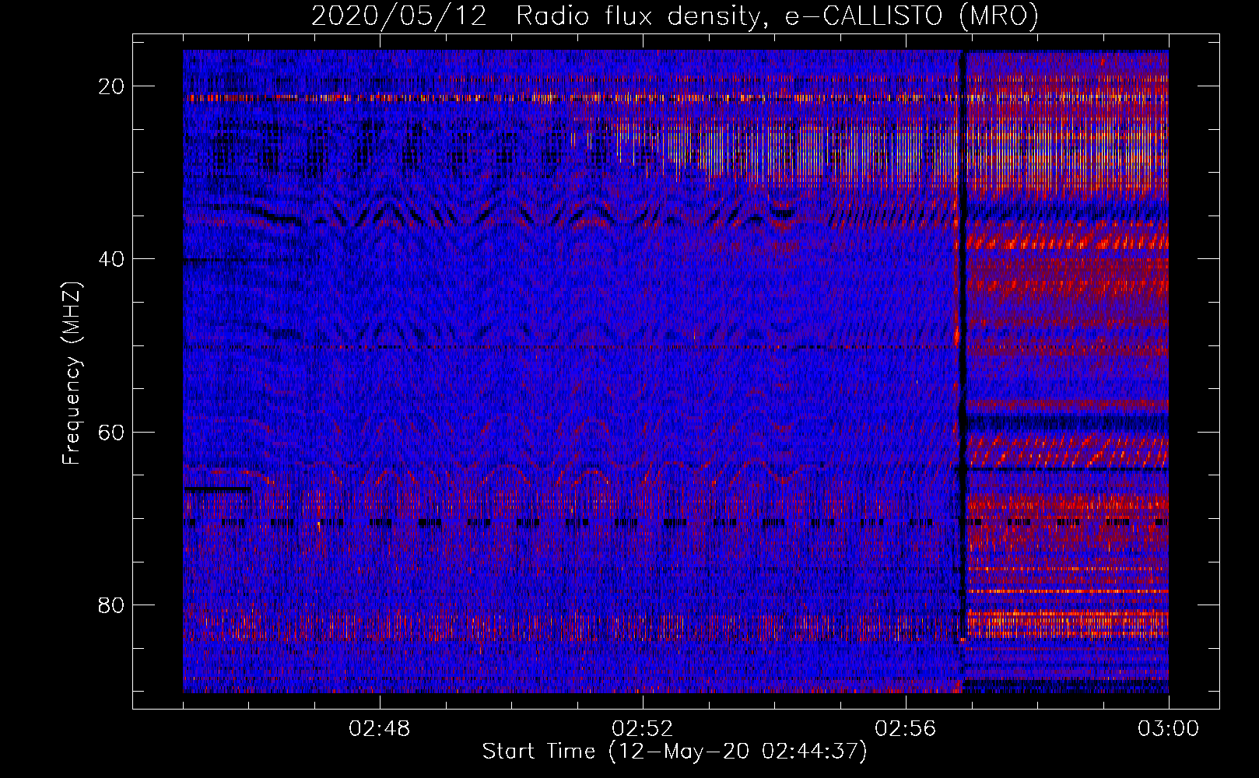Click the '60' frequency tick label
The image size is (1259, 778).
(112, 432)
